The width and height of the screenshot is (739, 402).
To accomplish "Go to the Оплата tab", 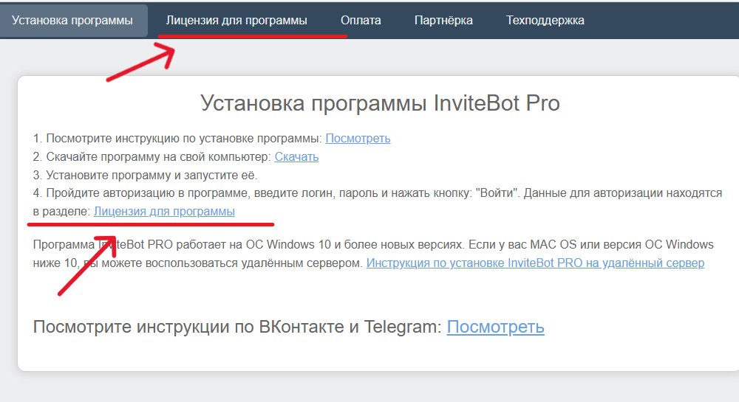I will coord(361,21).
